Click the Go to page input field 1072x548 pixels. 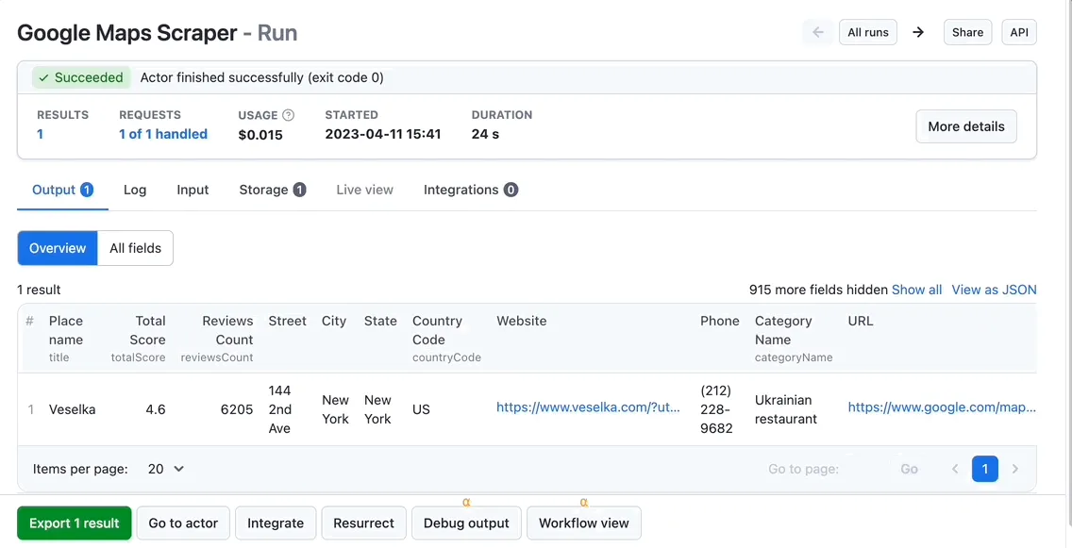(866, 469)
